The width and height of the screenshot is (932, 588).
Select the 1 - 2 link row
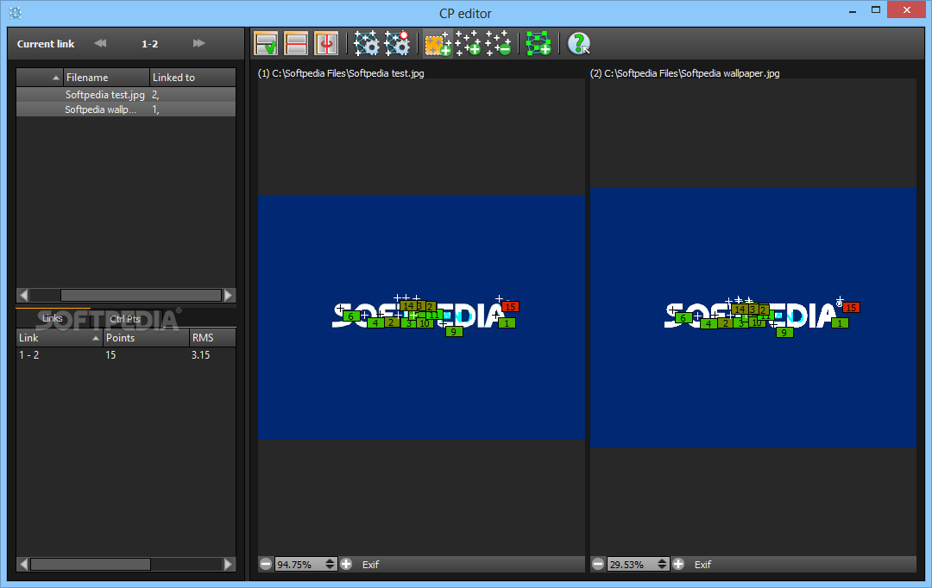[126, 354]
